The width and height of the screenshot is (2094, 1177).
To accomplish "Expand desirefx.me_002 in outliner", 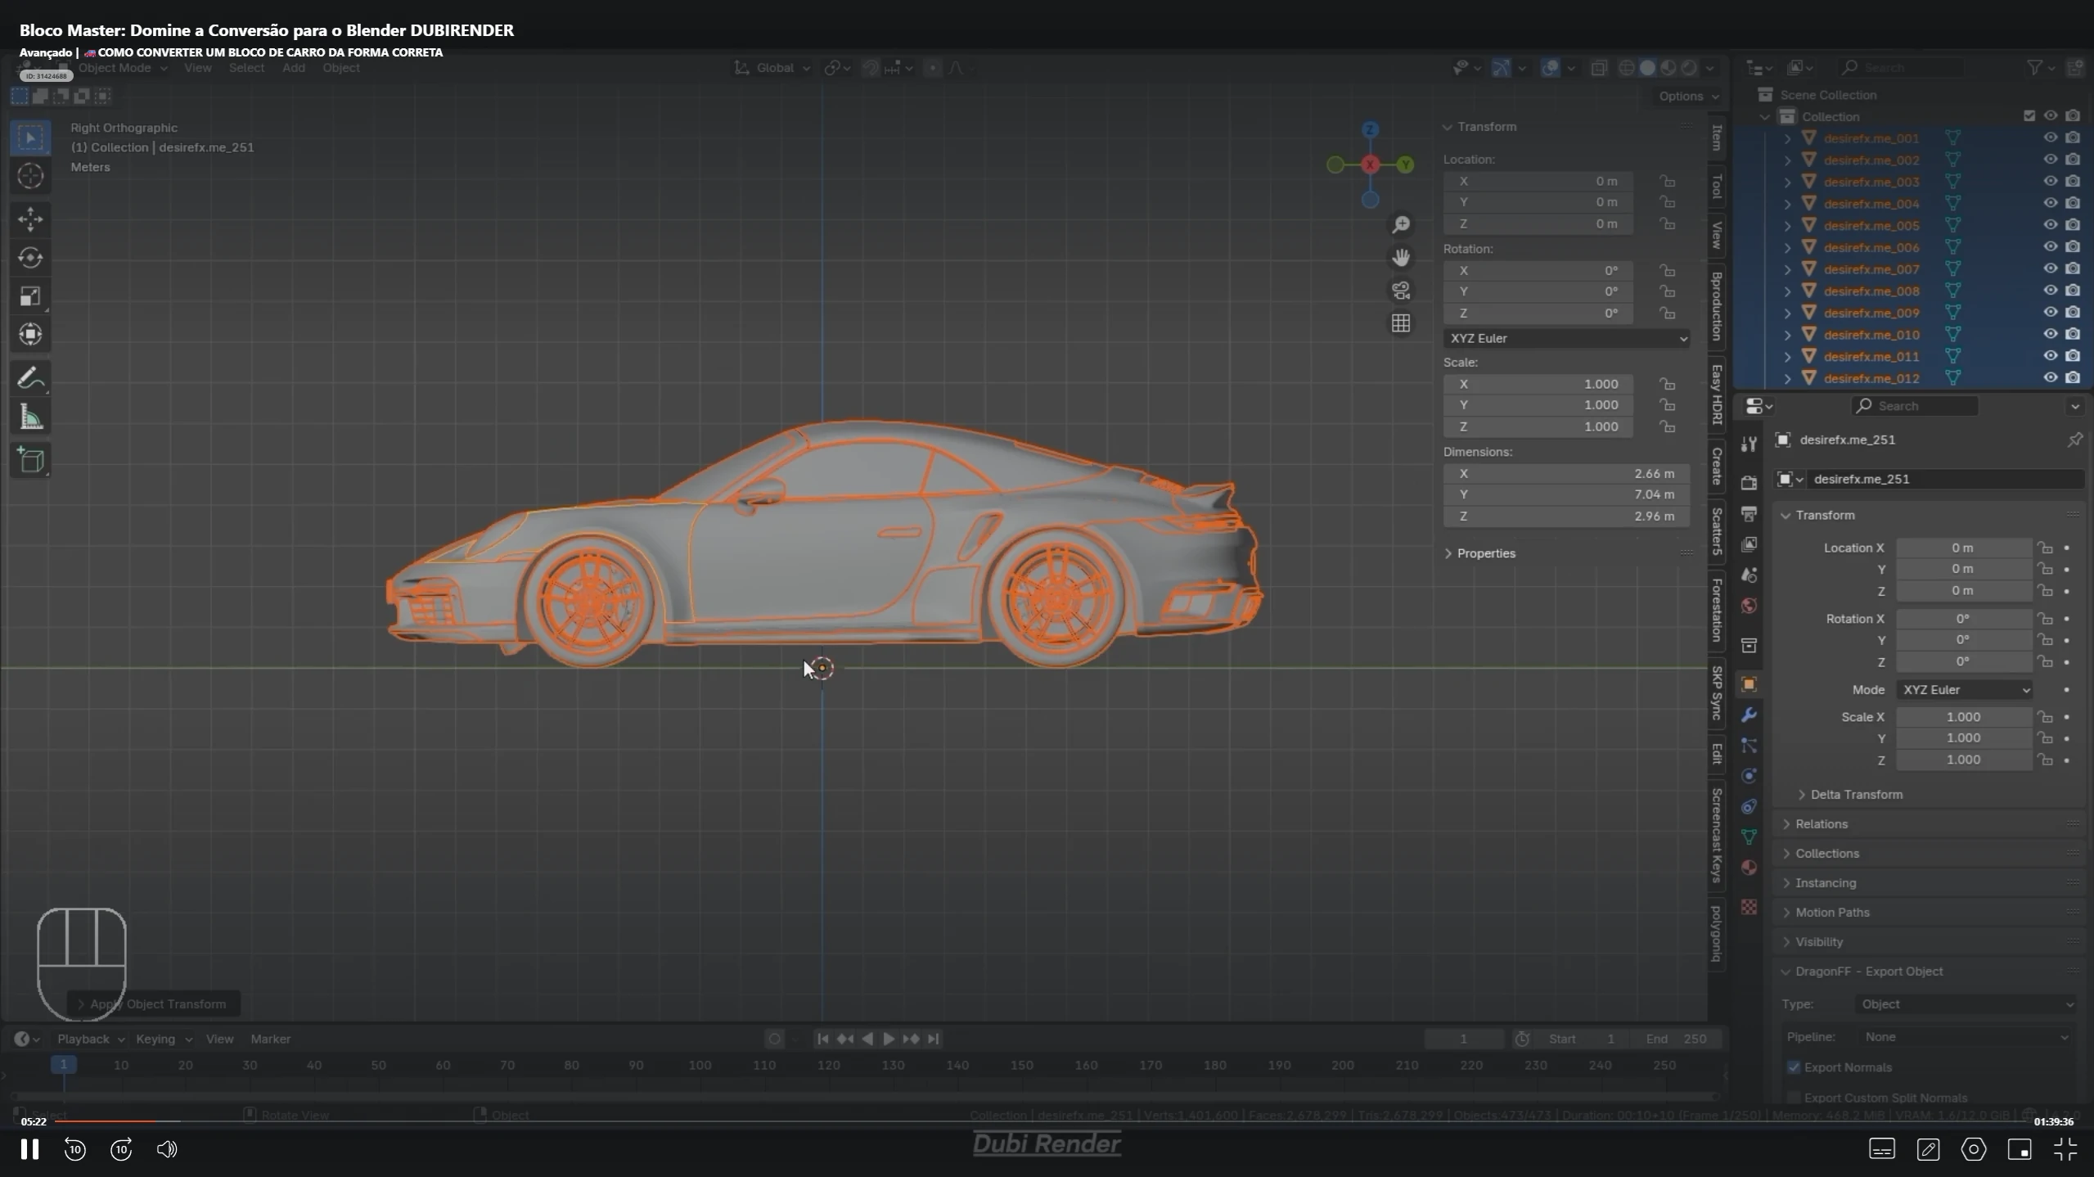I will [1788, 160].
